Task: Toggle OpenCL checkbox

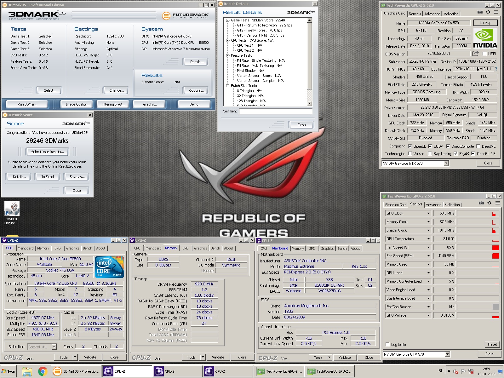Action: point(410,146)
